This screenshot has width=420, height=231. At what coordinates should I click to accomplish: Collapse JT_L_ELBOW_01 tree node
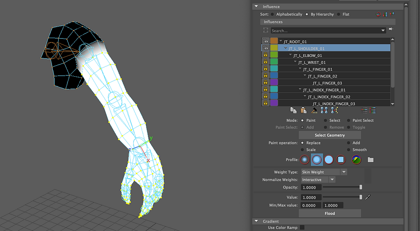[290, 55]
